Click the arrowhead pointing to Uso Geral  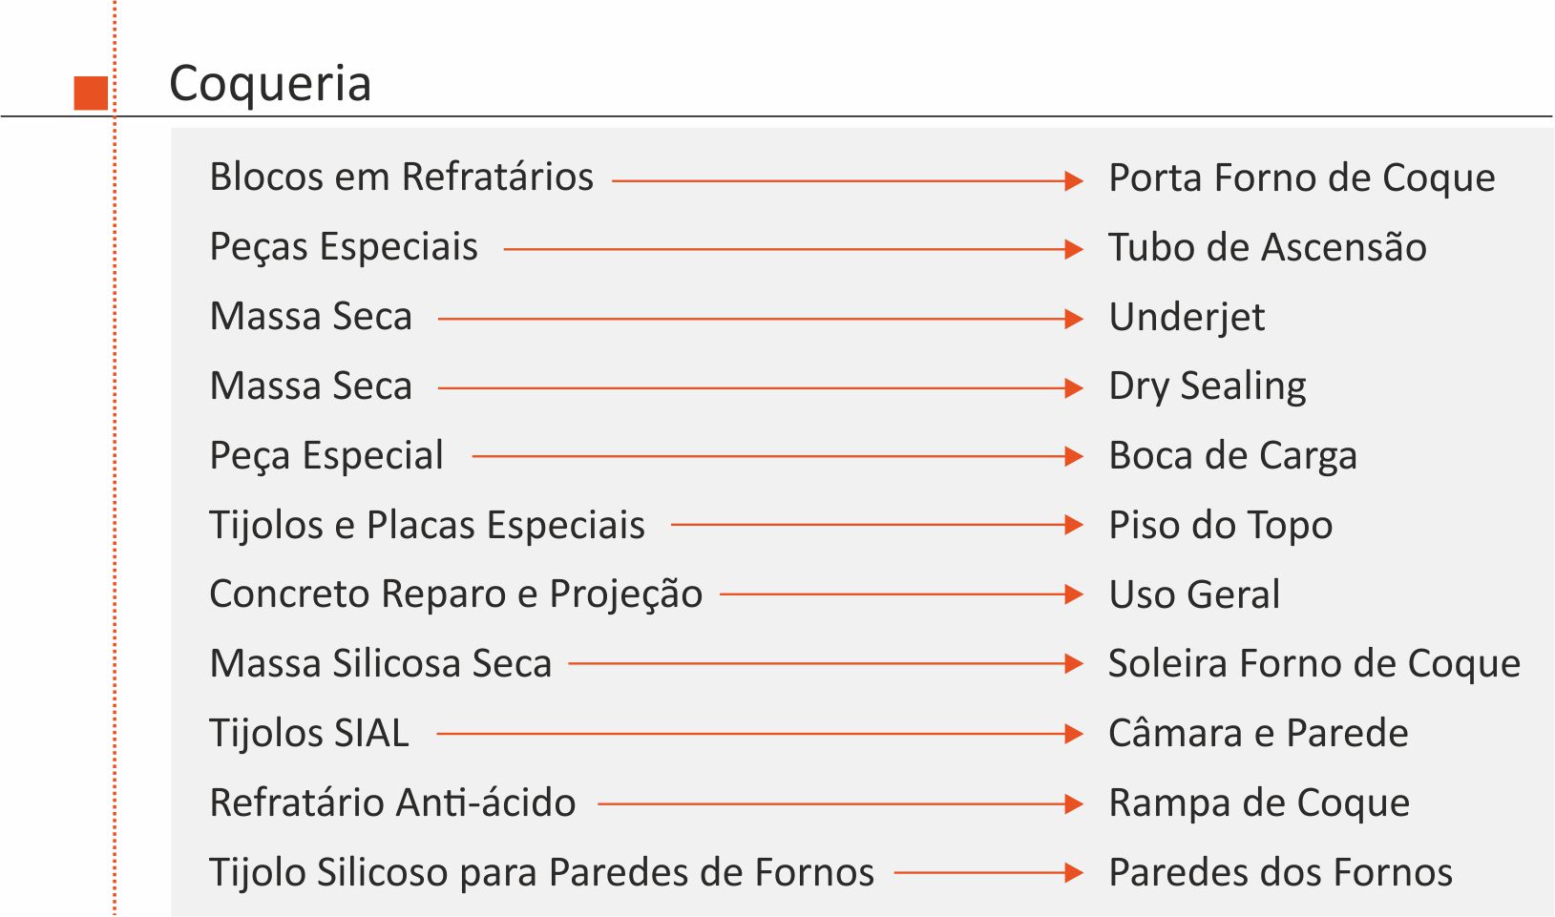(1074, 594)
